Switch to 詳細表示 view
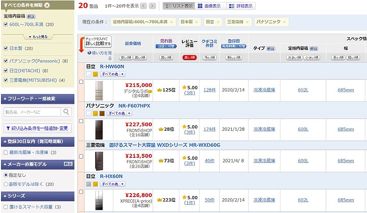This screenshot has width=367, height=213. pos(241,6)
